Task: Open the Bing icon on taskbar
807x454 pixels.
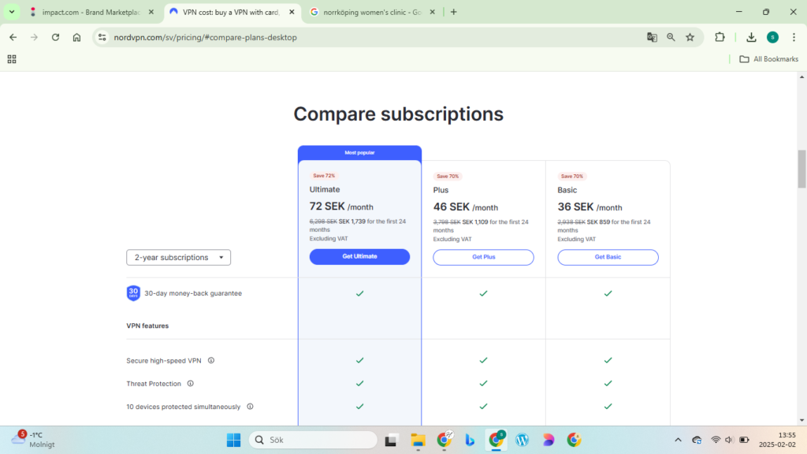Action: click(470, 440)
